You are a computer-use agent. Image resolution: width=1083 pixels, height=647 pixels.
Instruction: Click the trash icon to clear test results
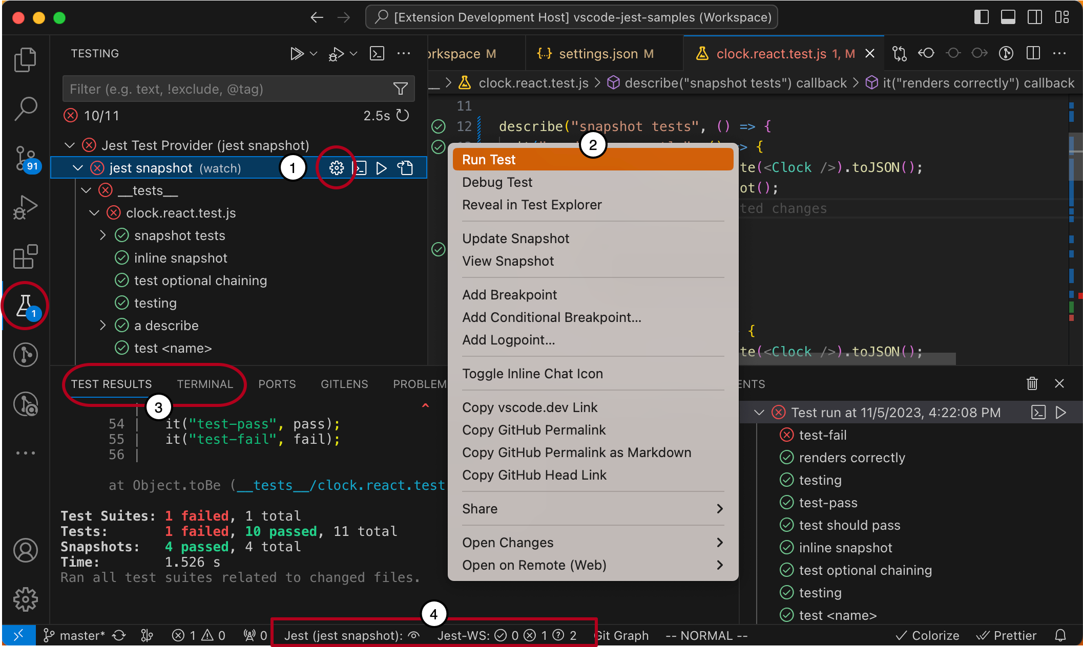1032,383
